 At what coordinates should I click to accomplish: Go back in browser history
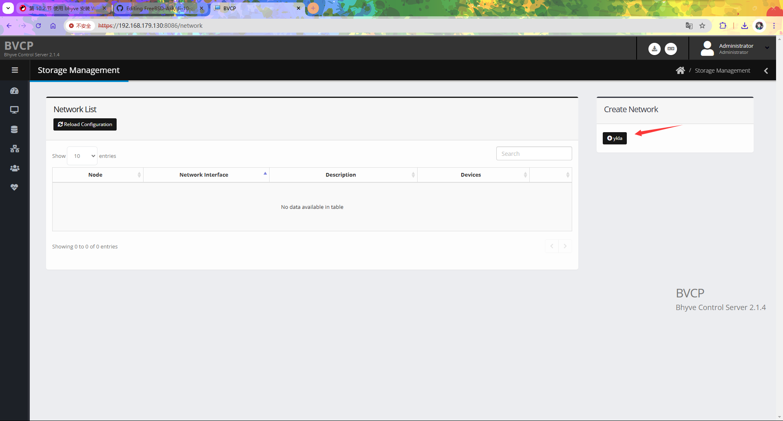point(9,26)
